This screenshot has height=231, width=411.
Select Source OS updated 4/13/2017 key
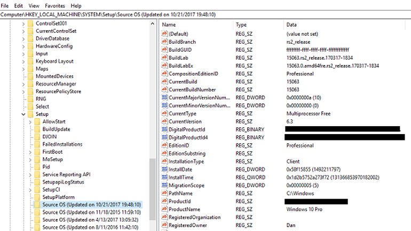(x=90, y=220)
